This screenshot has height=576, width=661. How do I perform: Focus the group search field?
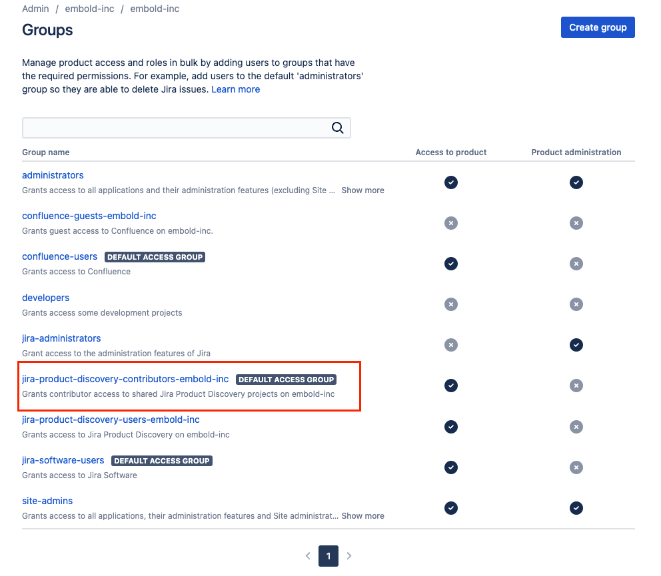point(187,128)
